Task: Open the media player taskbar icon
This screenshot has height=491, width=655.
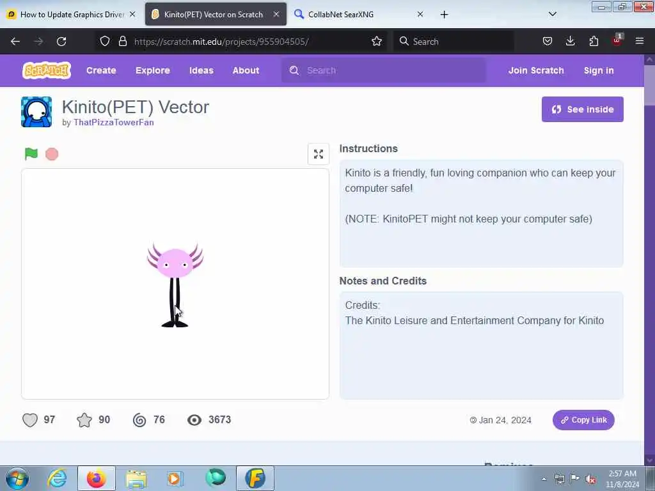Action: pyautogui.click(x=175, y=478)
